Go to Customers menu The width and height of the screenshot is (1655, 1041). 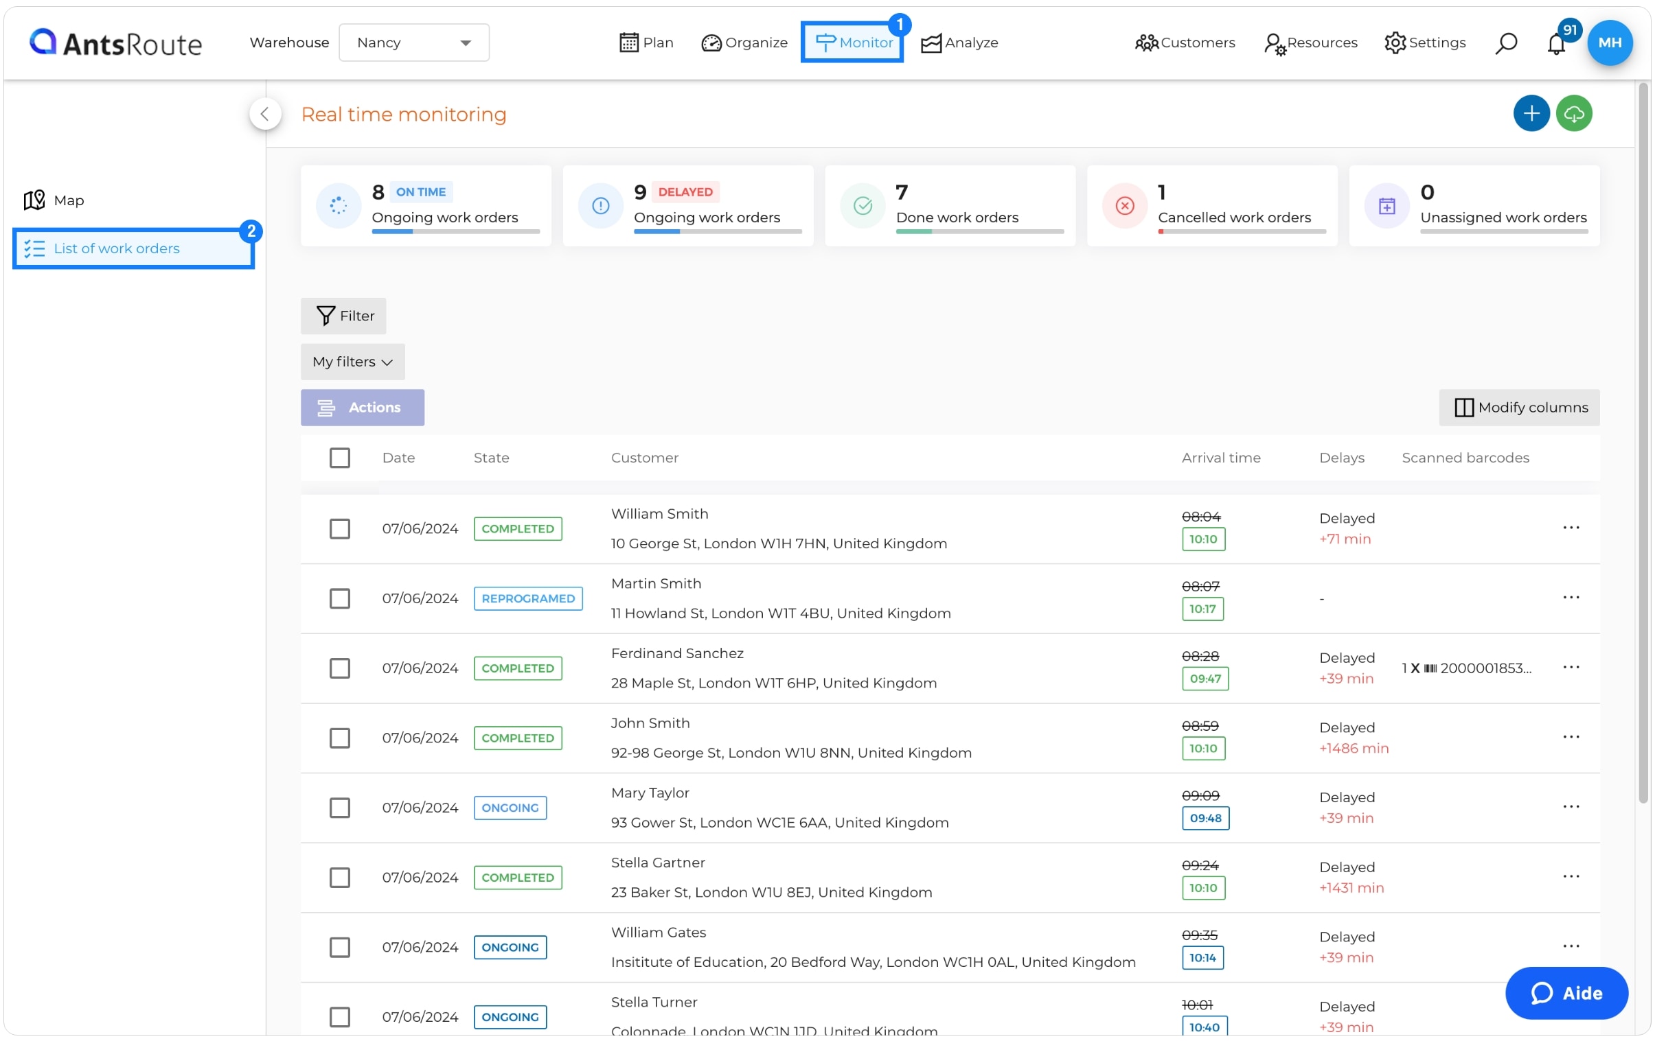[x=1184, y=43]
